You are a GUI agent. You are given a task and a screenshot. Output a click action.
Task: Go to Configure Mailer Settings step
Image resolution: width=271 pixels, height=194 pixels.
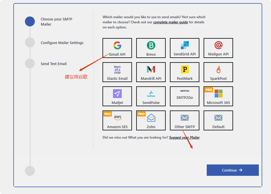coord(62,43)
